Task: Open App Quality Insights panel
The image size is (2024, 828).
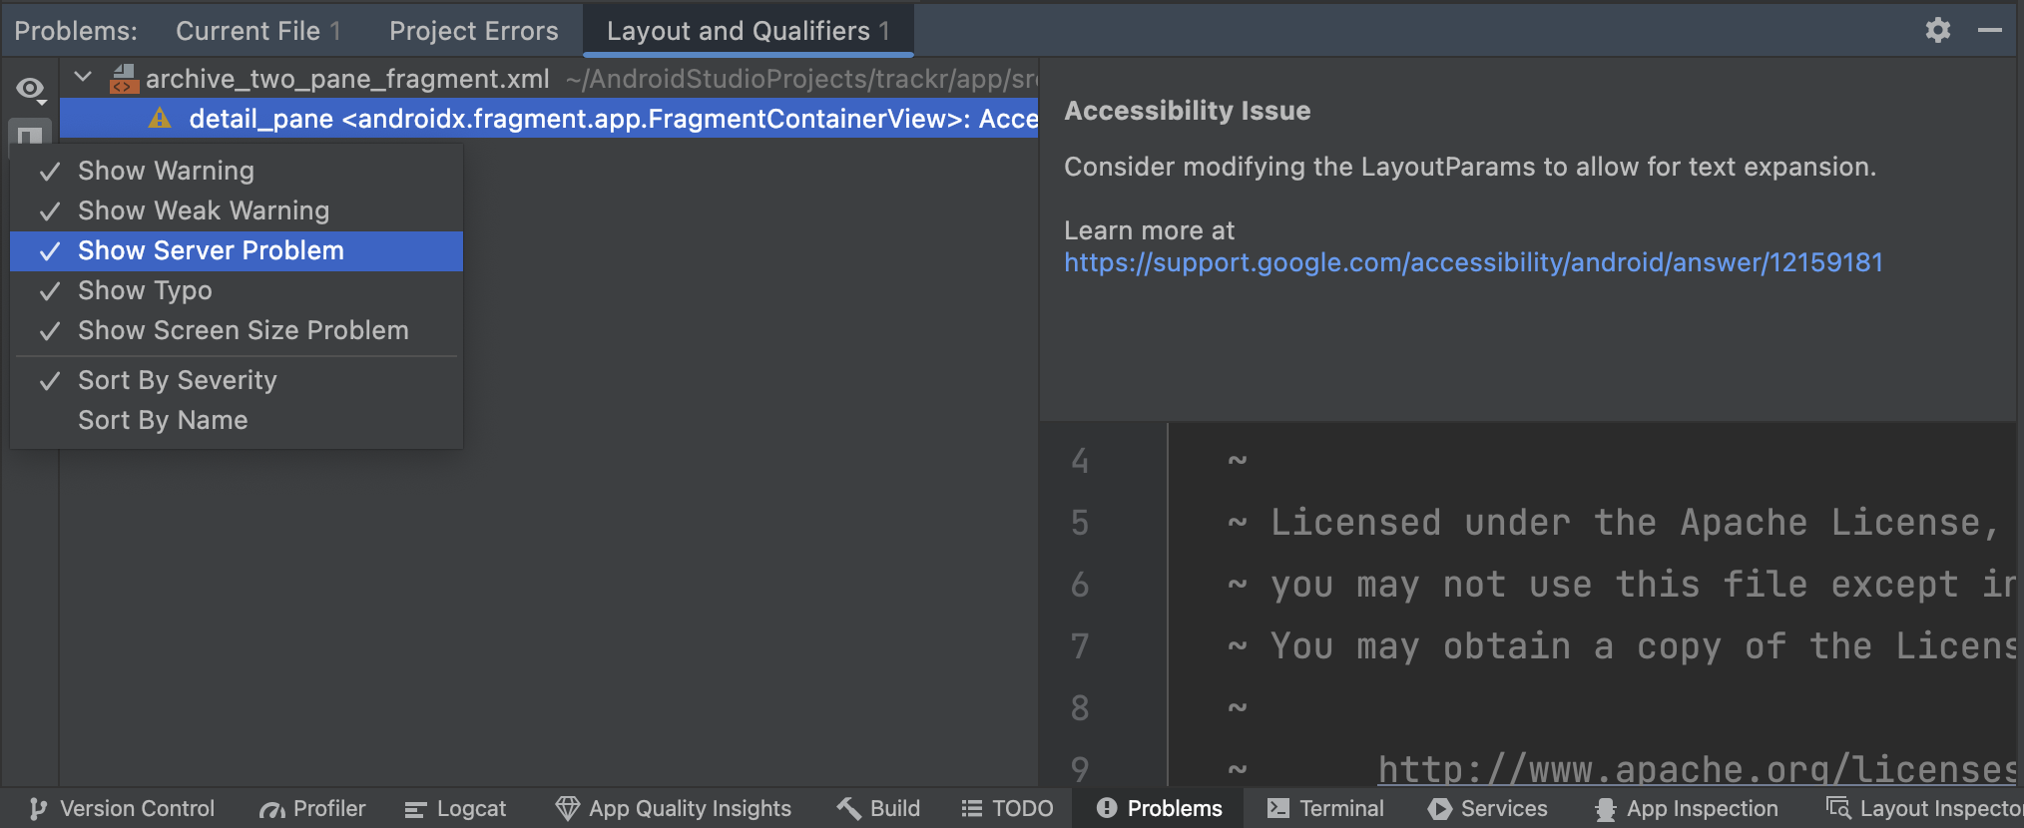Action: pyautogui.click(x=674, y=809)
